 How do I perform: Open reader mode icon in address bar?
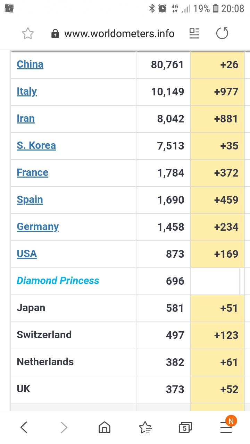point(194,34)
